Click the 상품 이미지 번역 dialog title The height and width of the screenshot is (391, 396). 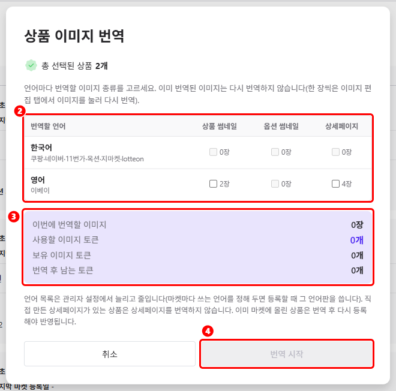click(x=74, y=35)
